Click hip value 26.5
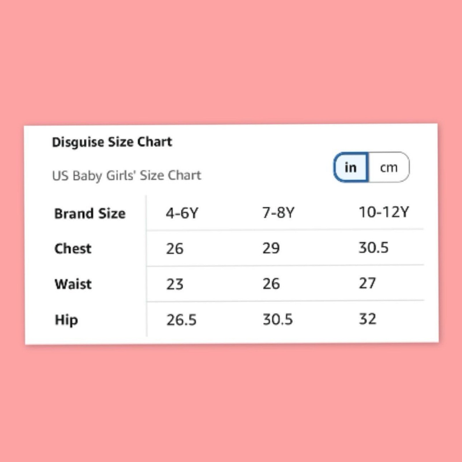This screenshot has height=462, width=462. pyautogui.click(x=181, y=320)
